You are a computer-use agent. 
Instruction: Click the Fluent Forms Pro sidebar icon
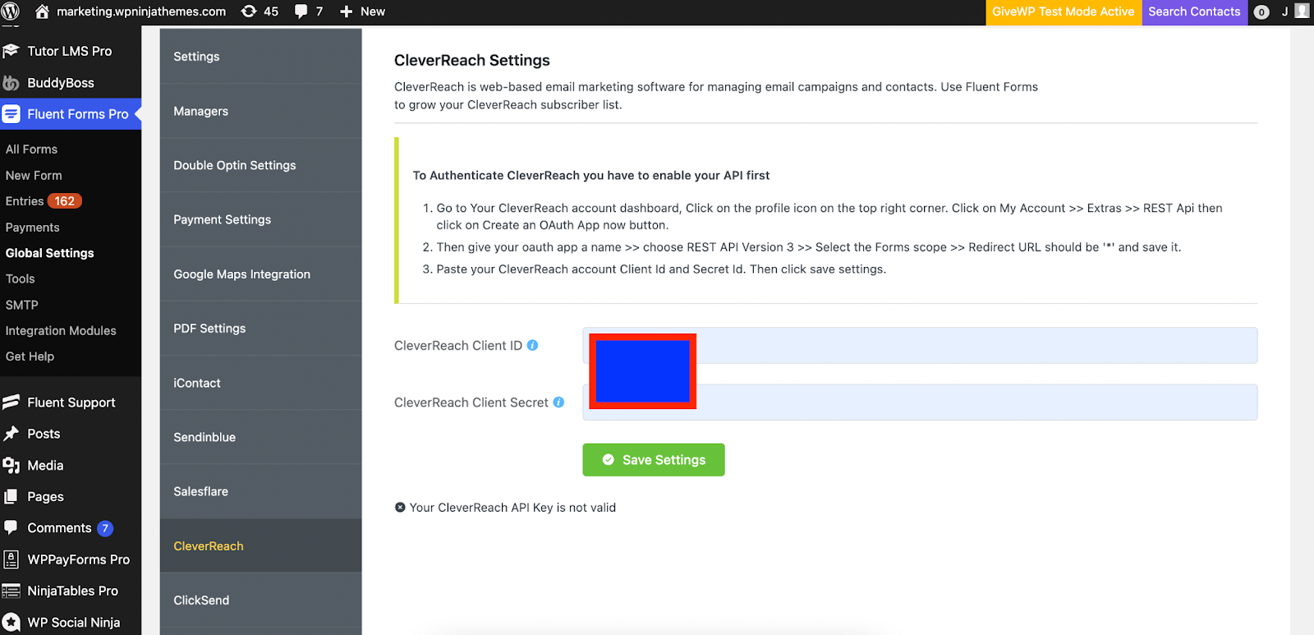click(11, 114)
